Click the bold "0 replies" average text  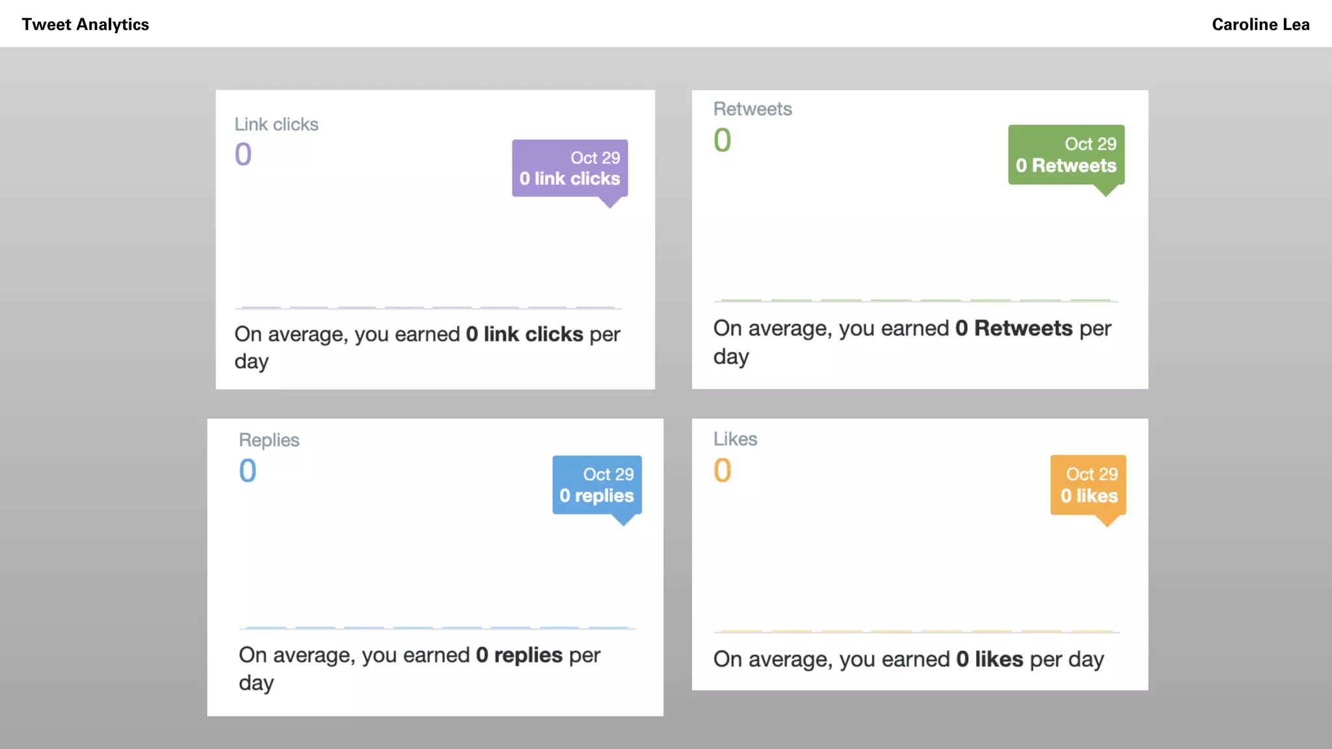click(x=519, y=655)
